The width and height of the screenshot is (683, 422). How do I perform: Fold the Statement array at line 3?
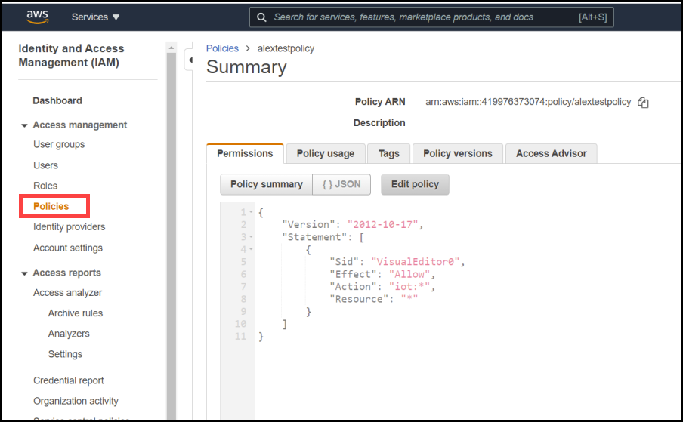coord(251,237)
